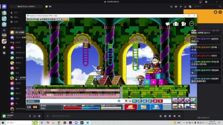Viewport: 223px width, 125px height.
Task: Open pinned messages in Discord header
Action: click(181, 7)
